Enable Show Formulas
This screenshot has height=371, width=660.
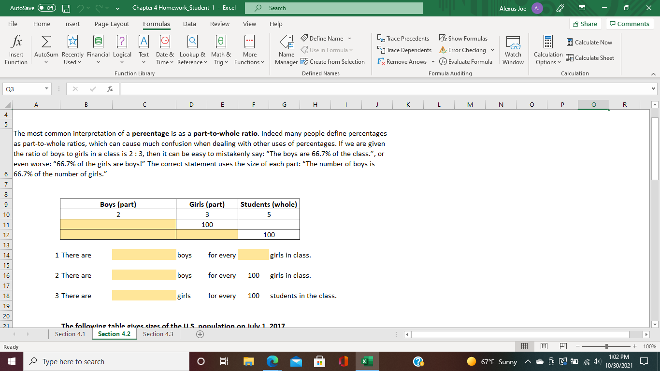(462, 38)
